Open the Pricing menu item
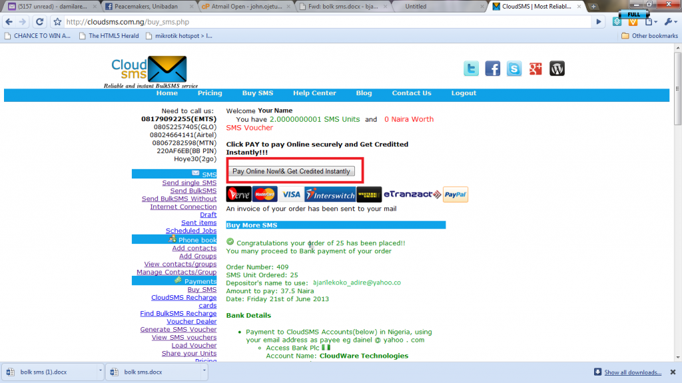Viewport: 682px width, 383px height. pos(210,93)
